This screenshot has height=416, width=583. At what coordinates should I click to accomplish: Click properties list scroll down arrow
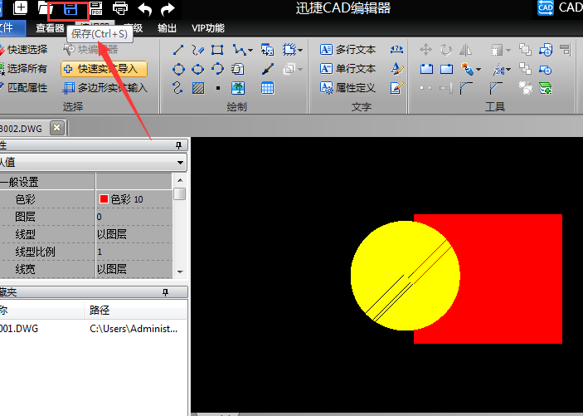[x=180, y=272]
